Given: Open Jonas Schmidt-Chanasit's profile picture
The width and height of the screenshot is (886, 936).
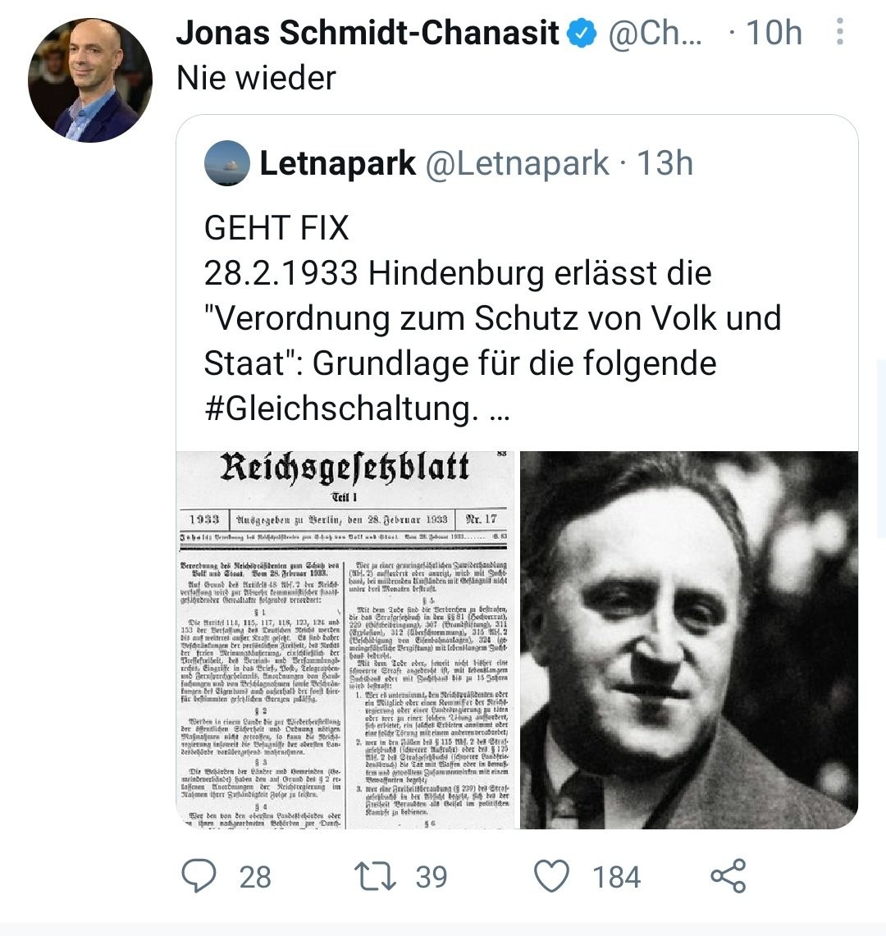Looking at the screenshot, I should click(90, 80).
